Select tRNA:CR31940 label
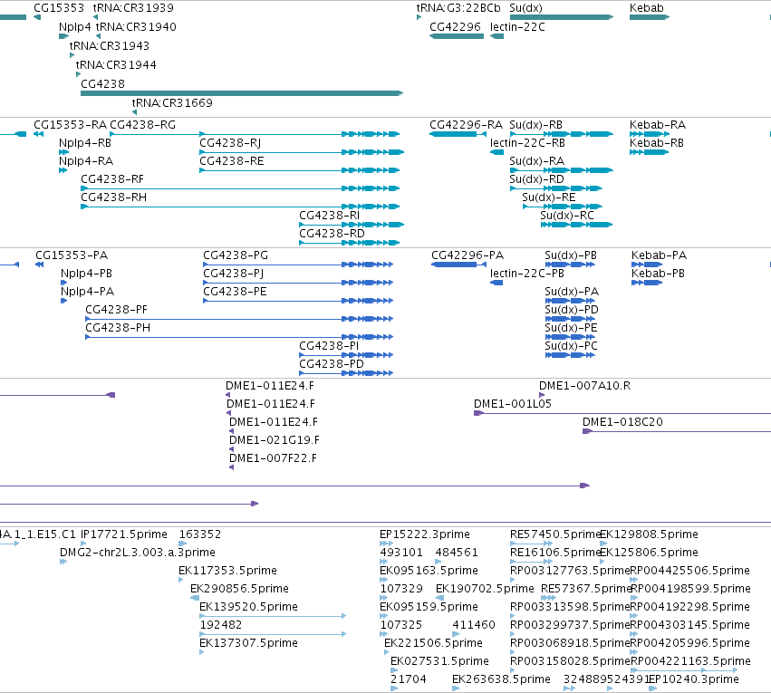This screenshot has height=693, width=771. tap(136, 27)
